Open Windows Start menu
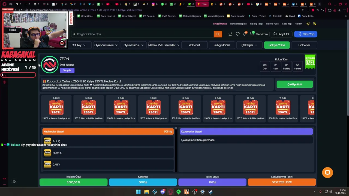The width and height of the screenshot is (349, 196). 139,192
